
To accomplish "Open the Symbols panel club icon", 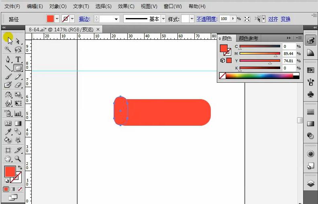I will click(310, 94).
